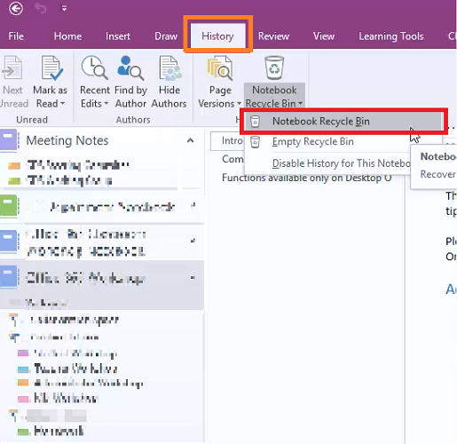Click the Page Versions icon
Screen dimensions: 457x444
click(x=220, y=68)
